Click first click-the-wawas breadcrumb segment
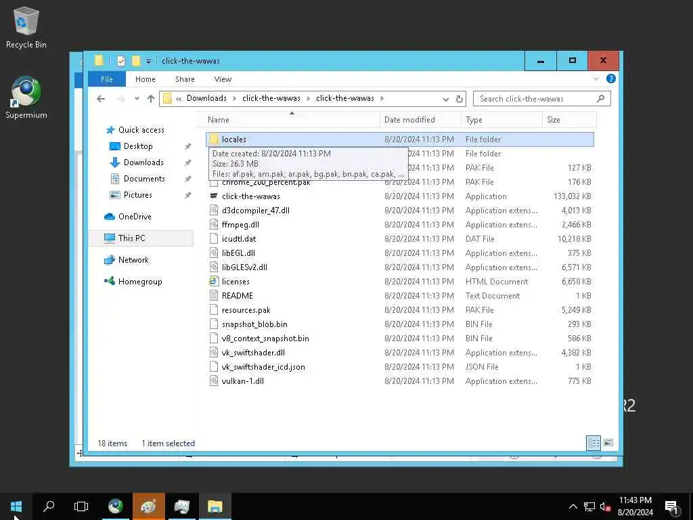693x520 pixels. (271, 98)
